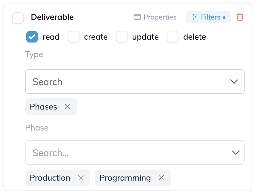Click the blue active-filter dot indicator
Image resolution: width=258 pixels, height=194 pixels.
224,17
